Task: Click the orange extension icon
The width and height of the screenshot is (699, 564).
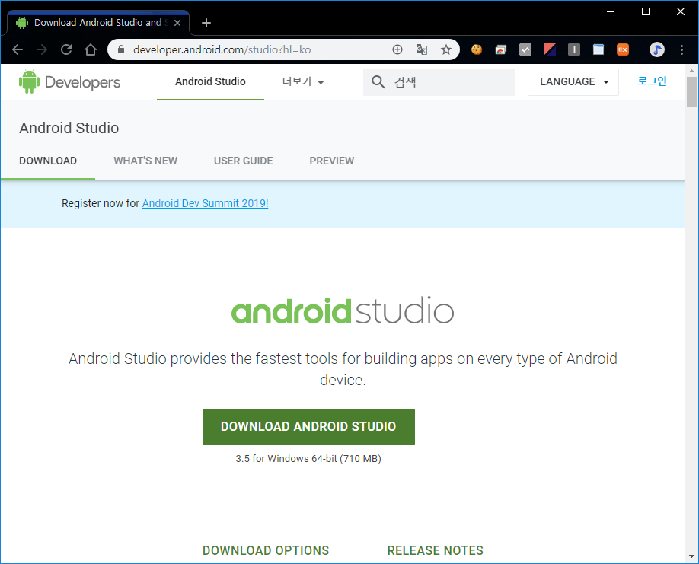Action: [623, 49]
